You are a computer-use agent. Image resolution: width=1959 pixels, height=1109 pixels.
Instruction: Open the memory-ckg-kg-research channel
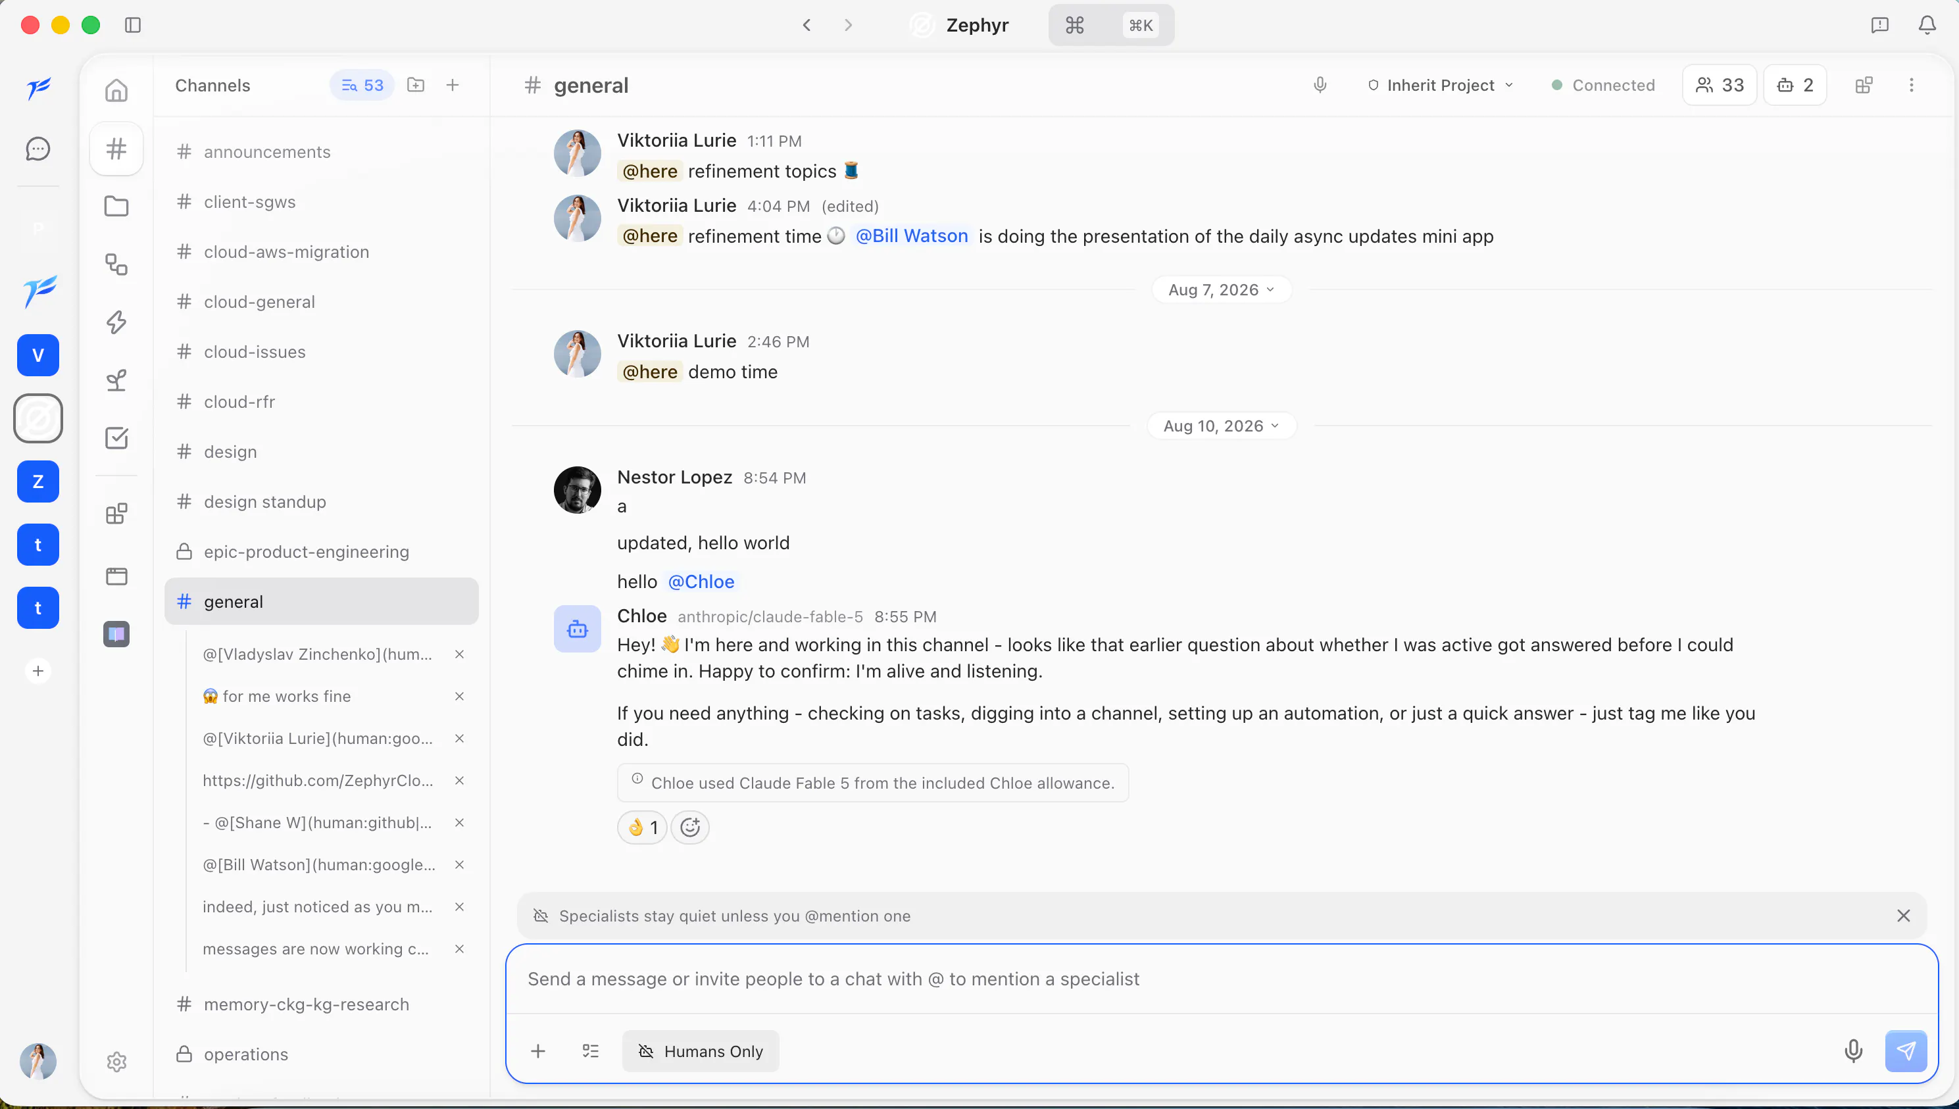322,1004
